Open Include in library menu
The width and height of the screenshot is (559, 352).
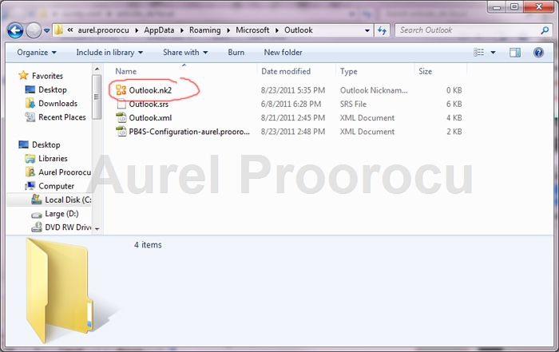109,53
